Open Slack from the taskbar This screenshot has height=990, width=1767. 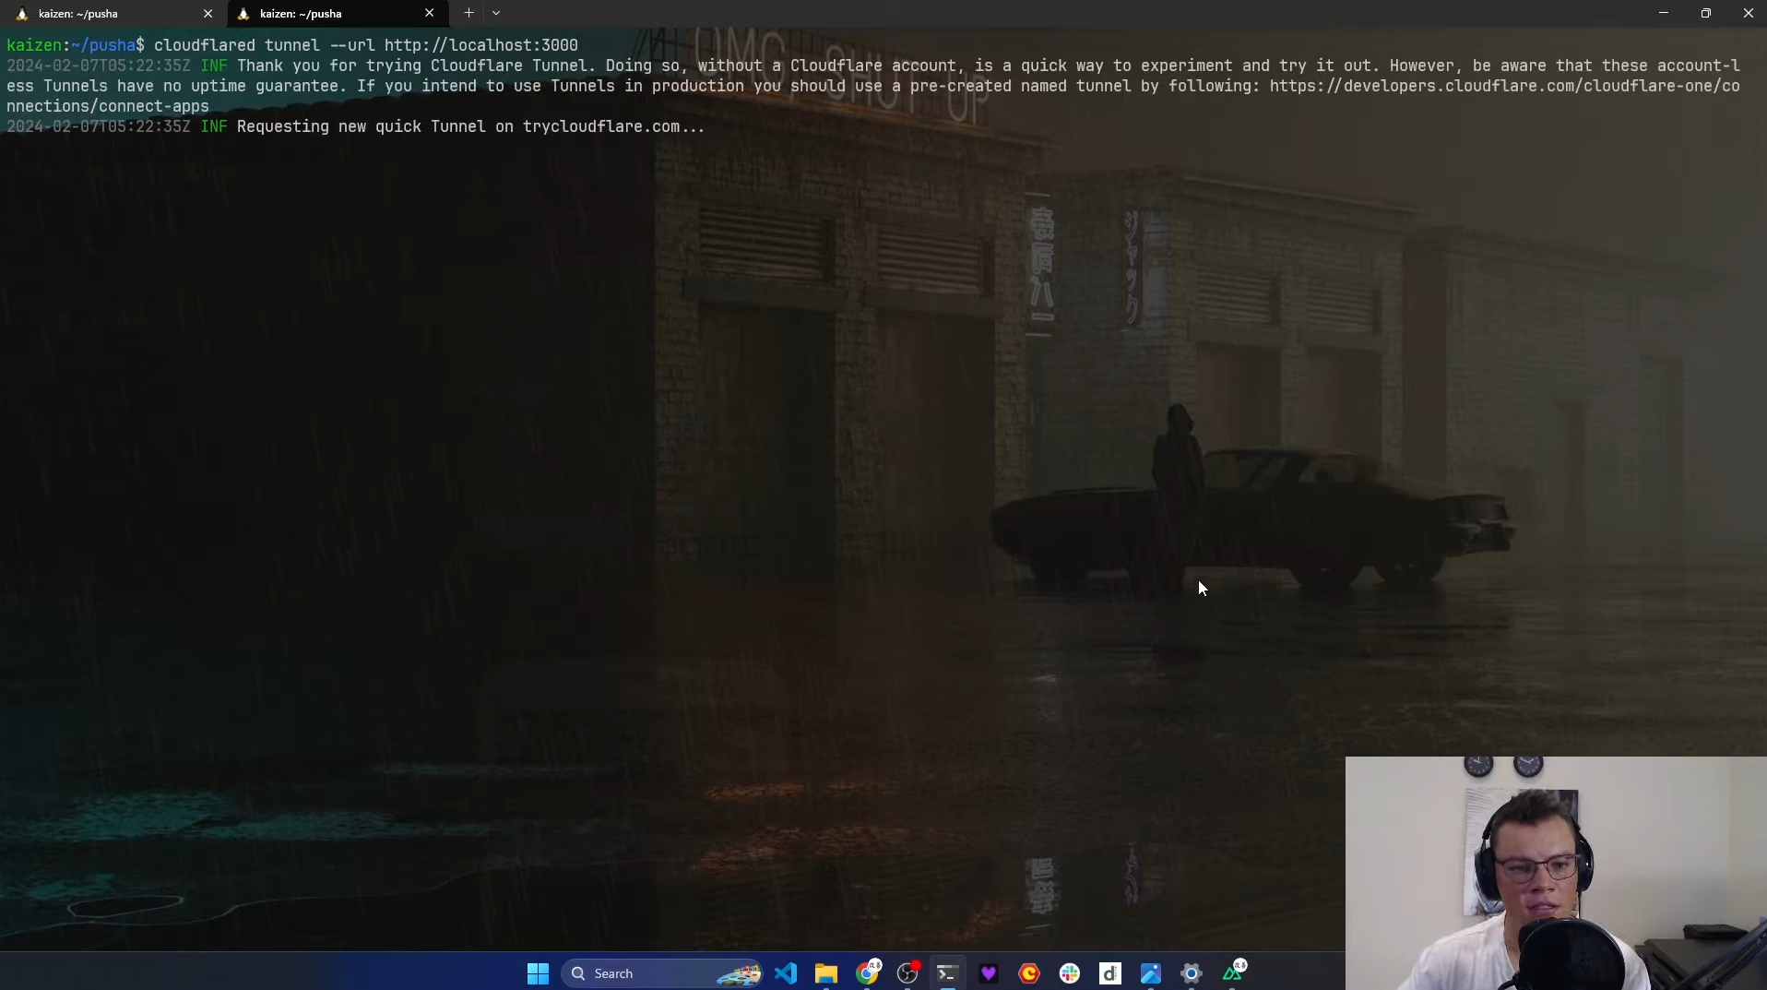tap(1070, 973)
